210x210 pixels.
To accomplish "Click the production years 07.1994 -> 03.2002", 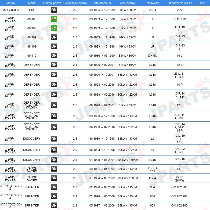I will pyautogui.click(x=102, y=178).
